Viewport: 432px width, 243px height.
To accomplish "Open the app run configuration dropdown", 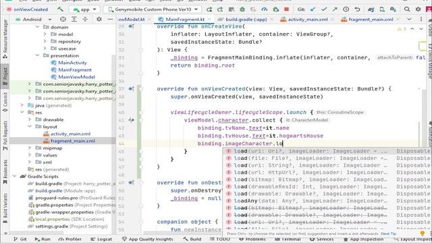I will [x=85, y=9].
